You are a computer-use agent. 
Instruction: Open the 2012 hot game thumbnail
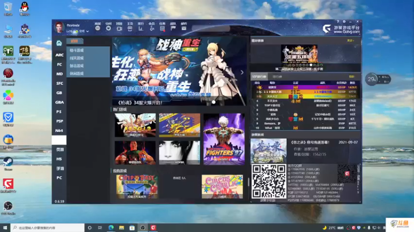135,125
